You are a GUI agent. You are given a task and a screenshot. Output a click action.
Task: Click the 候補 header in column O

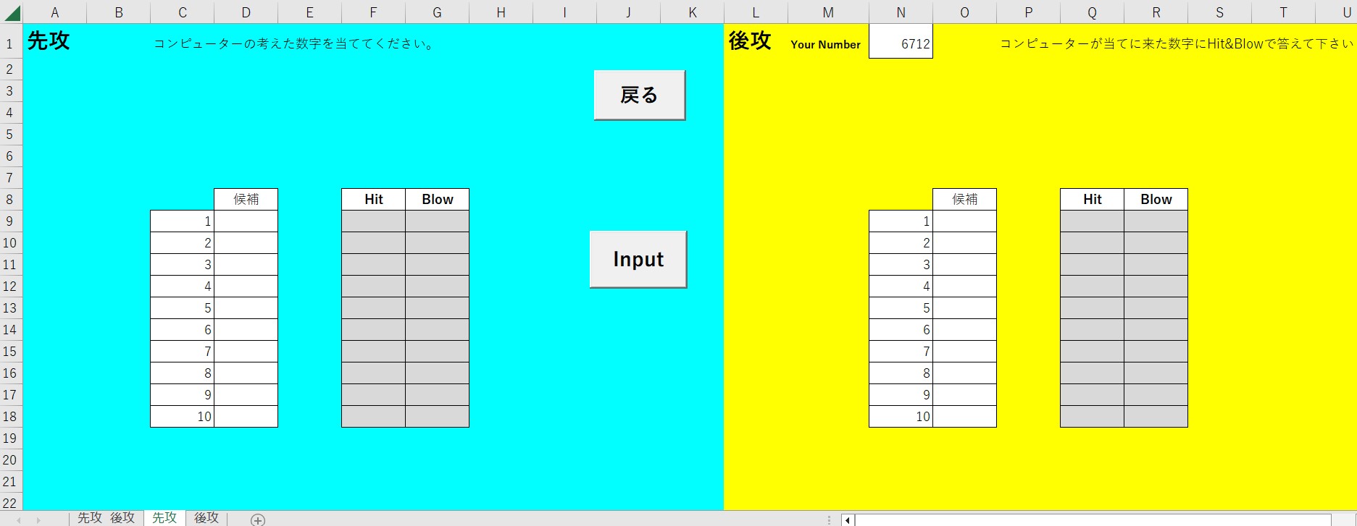click(x=964, y=199)
